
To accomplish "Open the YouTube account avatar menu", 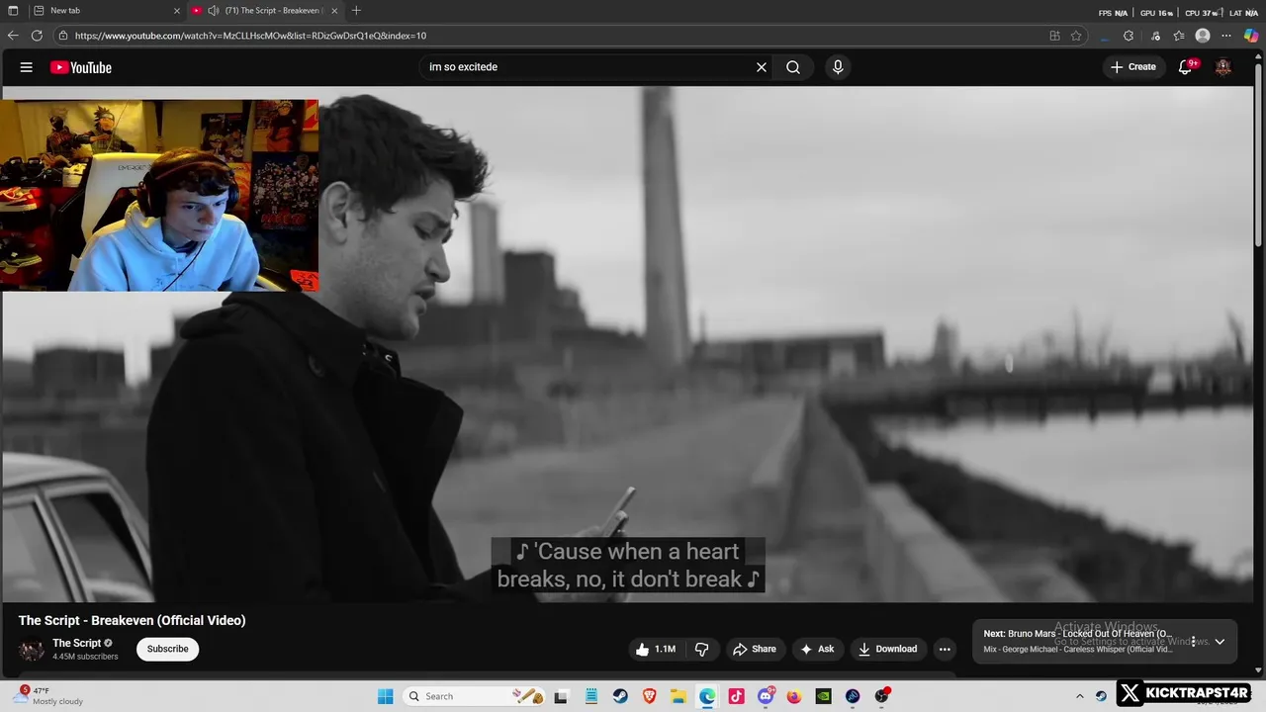I will pos(1223,67).
